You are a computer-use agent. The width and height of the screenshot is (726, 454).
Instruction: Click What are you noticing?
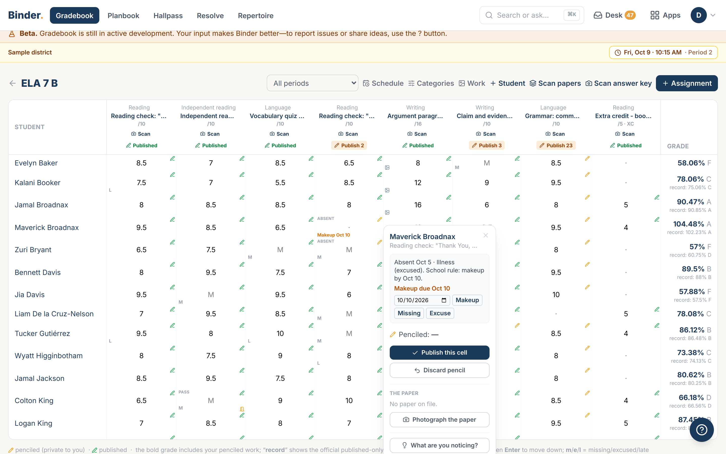point(439,445)
